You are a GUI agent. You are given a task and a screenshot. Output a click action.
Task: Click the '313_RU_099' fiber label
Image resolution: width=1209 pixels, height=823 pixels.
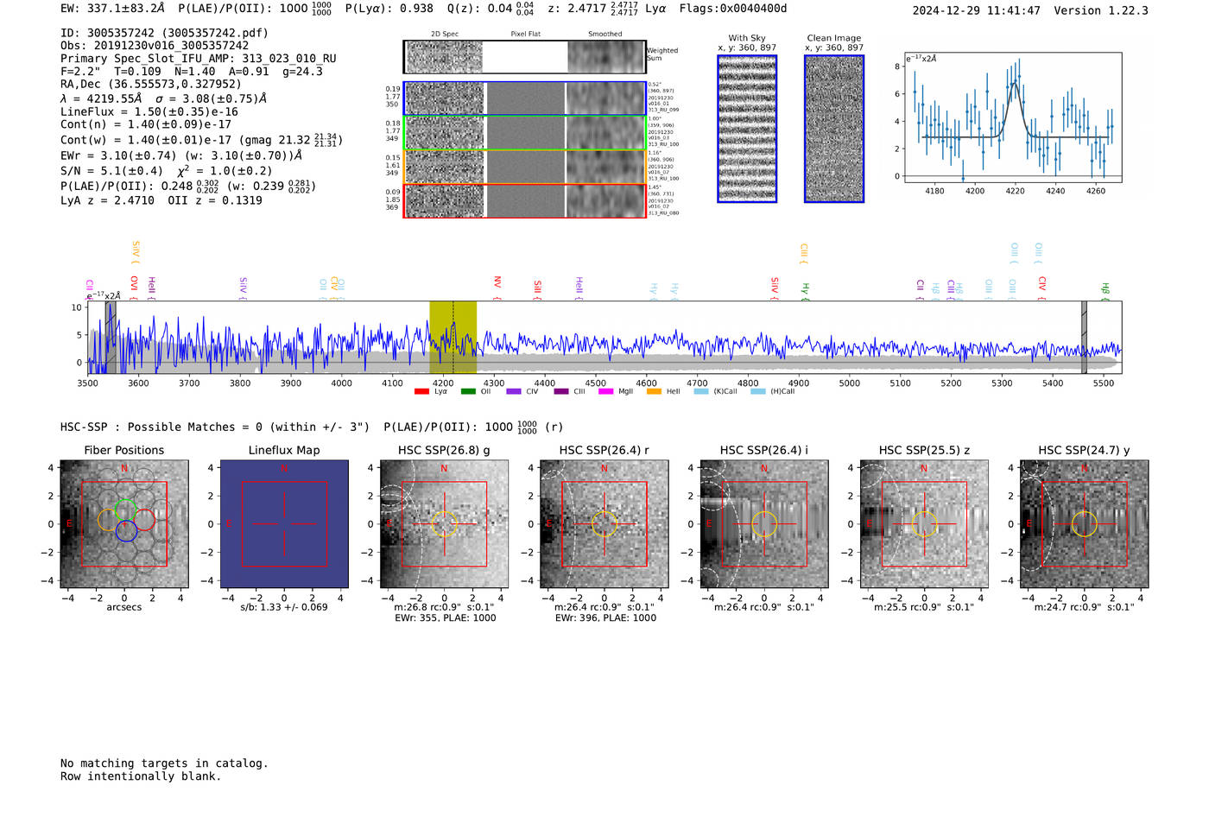(x=663, y=111)
